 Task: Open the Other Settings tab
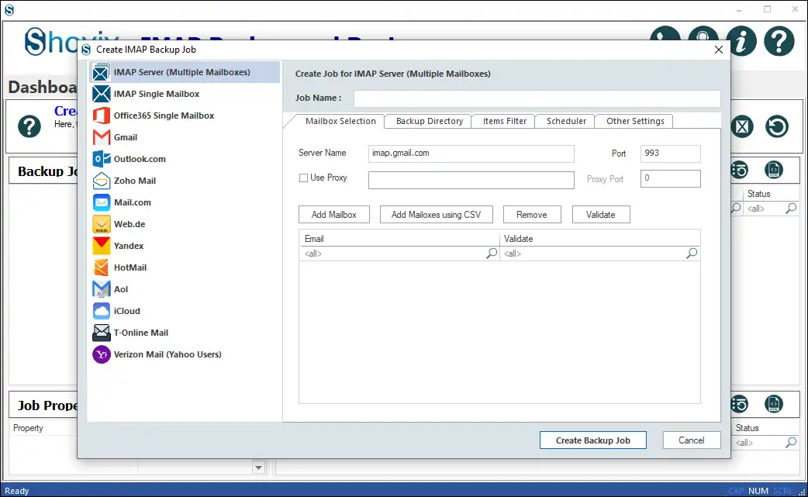pos(635,121)
